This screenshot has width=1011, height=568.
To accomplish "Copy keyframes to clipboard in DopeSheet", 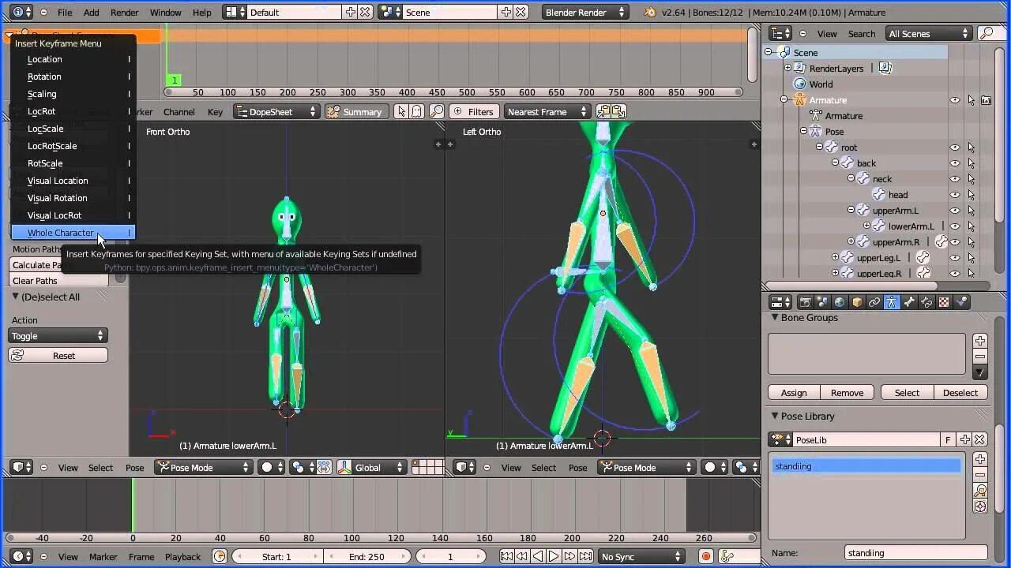I will pyautogui.click(x=603, y=112).
